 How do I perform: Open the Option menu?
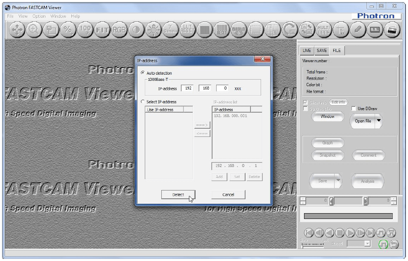pyautogui.click(x=39, y=16)
